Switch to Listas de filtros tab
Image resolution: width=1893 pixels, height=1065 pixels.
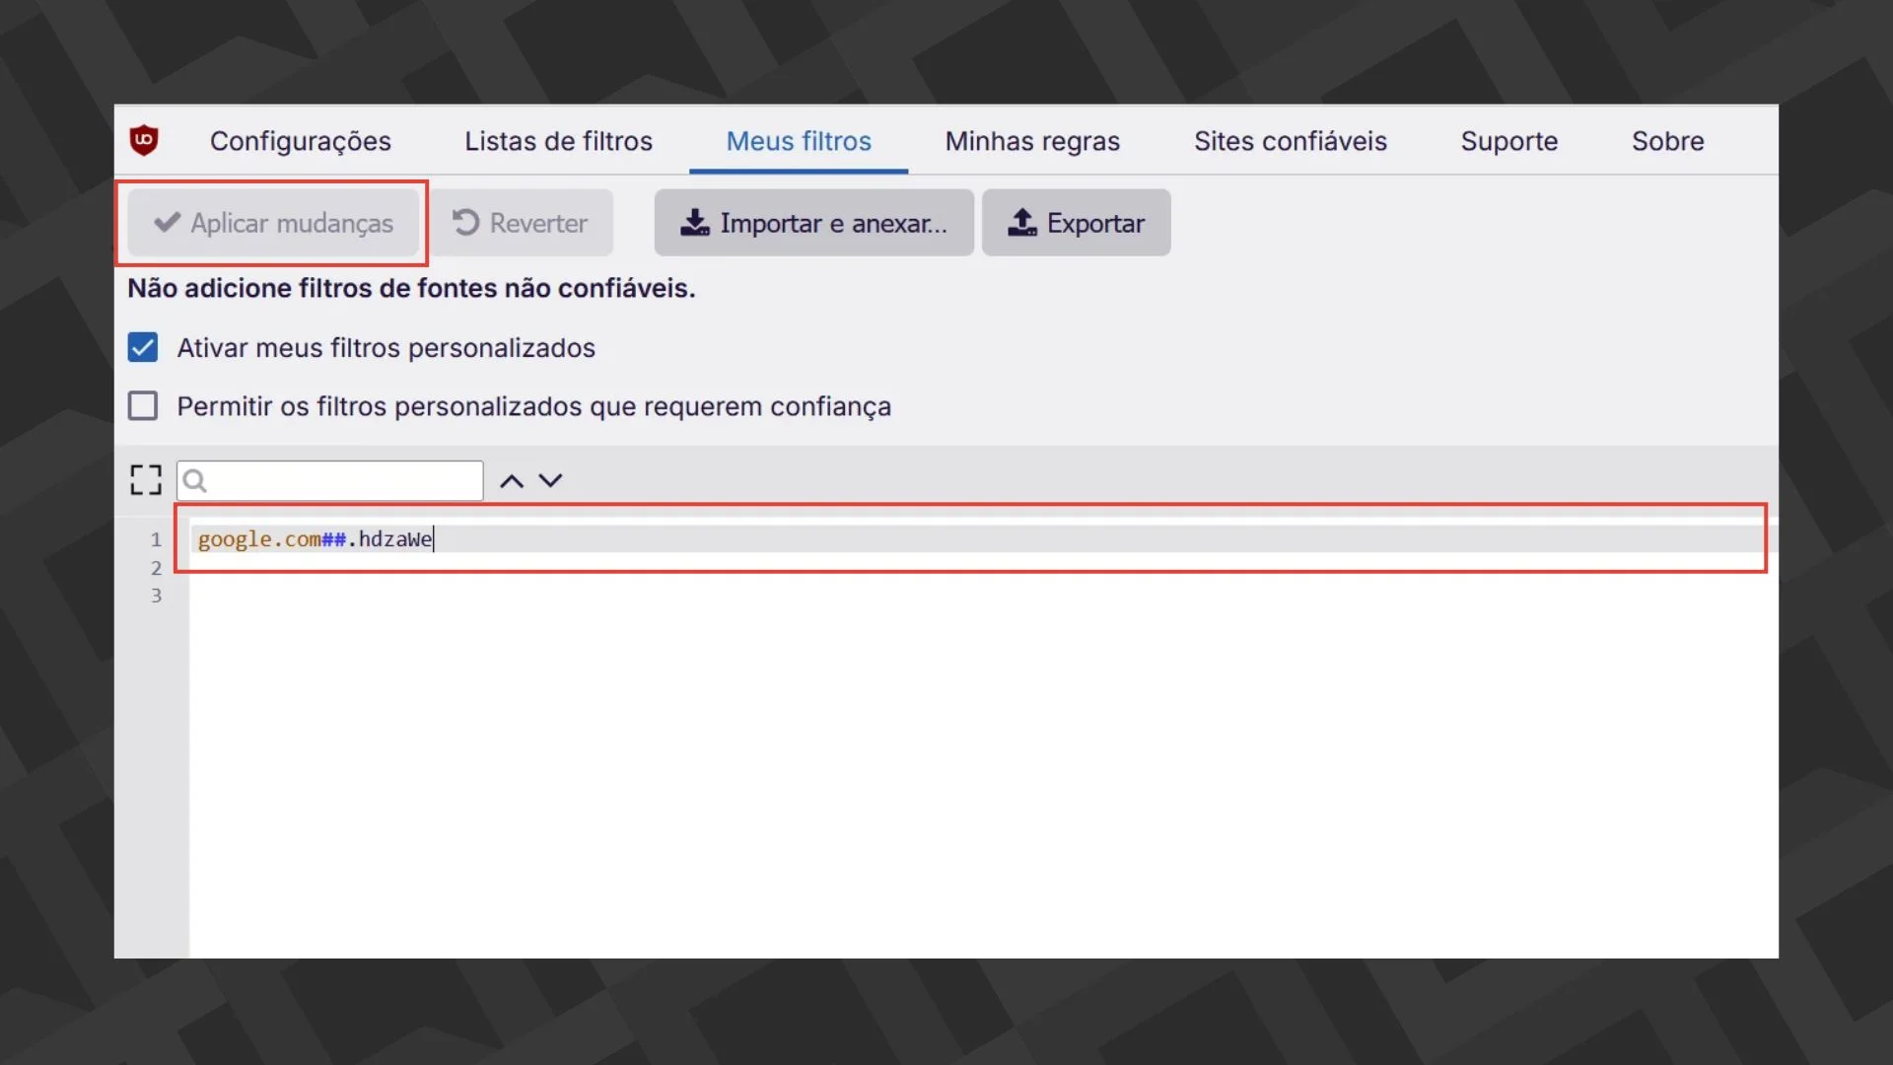[x=559, y=141]
